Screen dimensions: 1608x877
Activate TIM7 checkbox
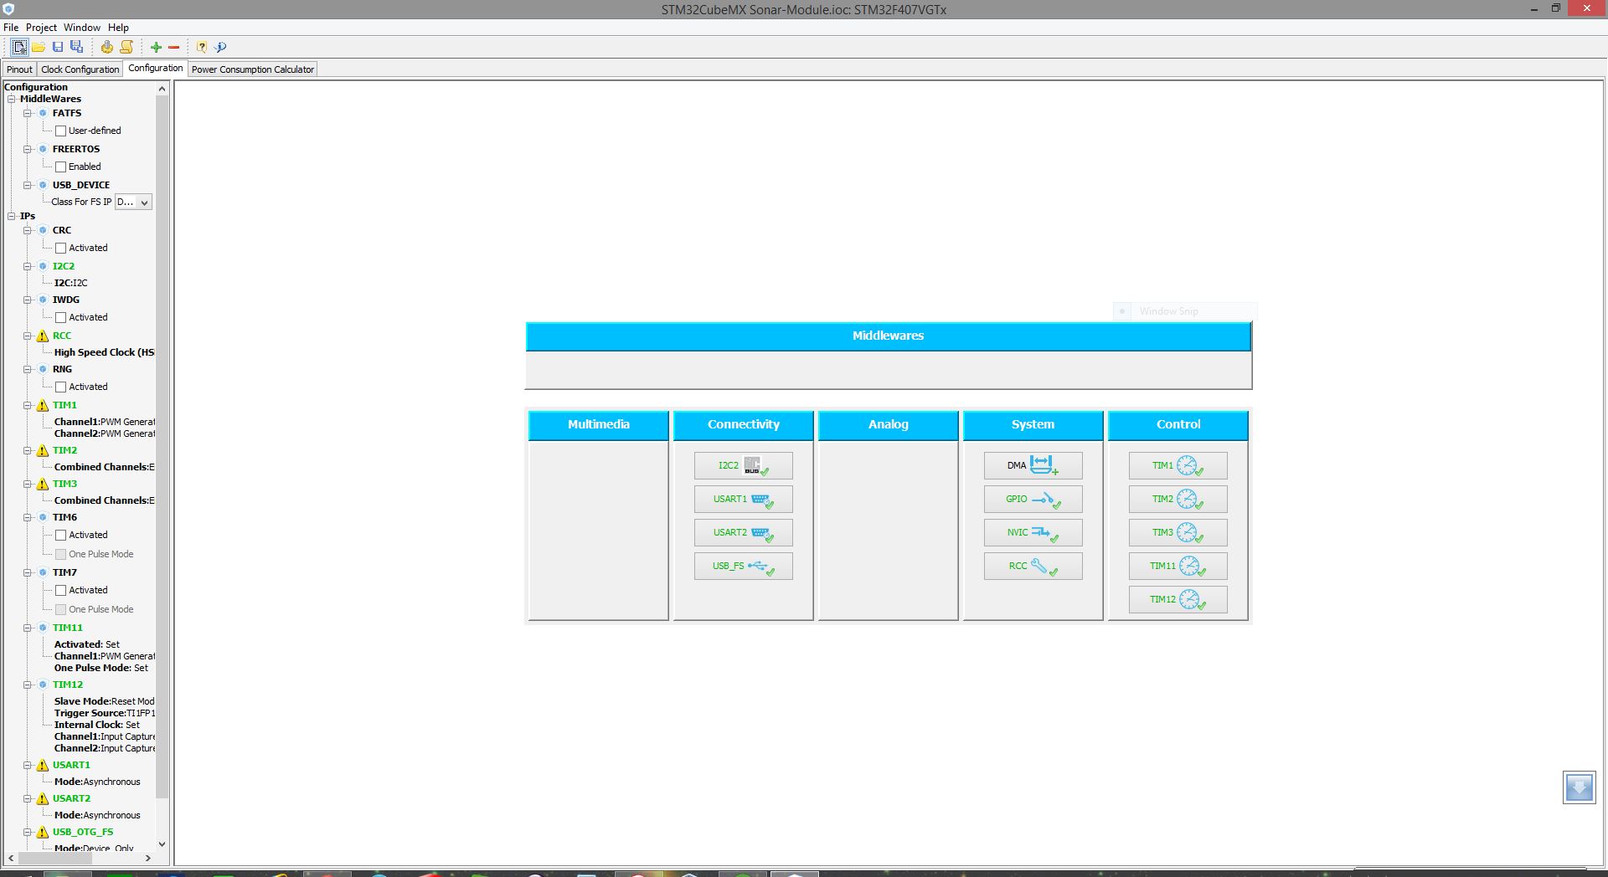tap(60, 590)
